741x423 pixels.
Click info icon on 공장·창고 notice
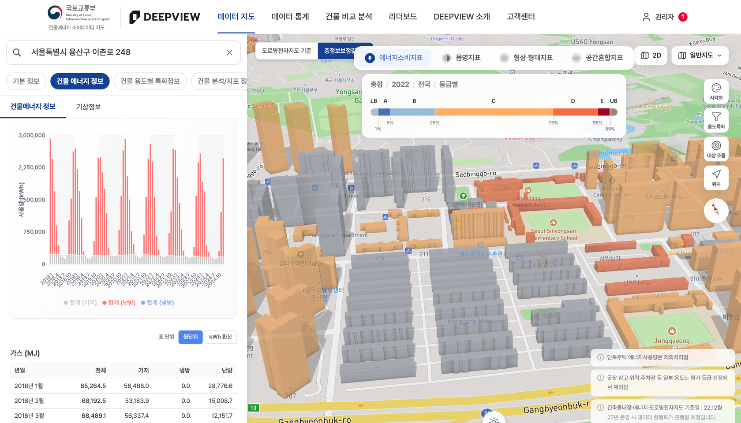600,378
